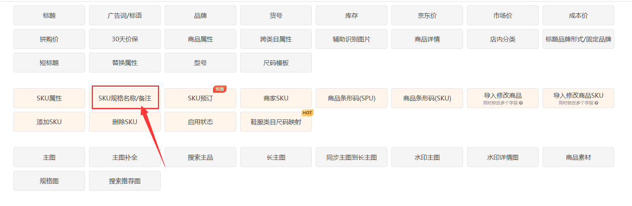Click the help icon under 导入修改商品SKU

tap(597, 103)
